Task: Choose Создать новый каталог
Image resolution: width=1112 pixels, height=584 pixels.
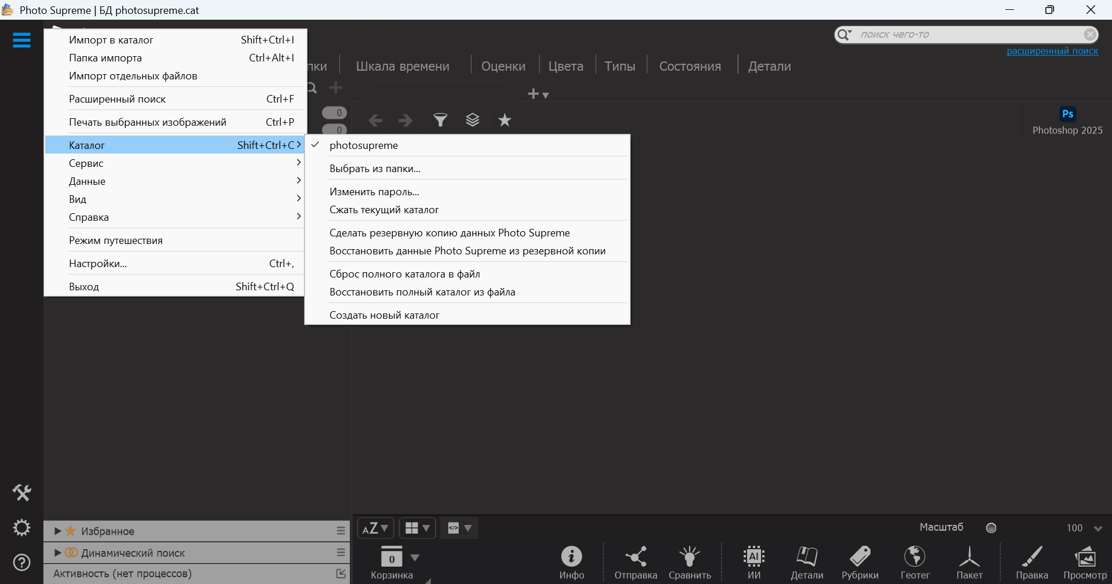Action: click(467, 315)
